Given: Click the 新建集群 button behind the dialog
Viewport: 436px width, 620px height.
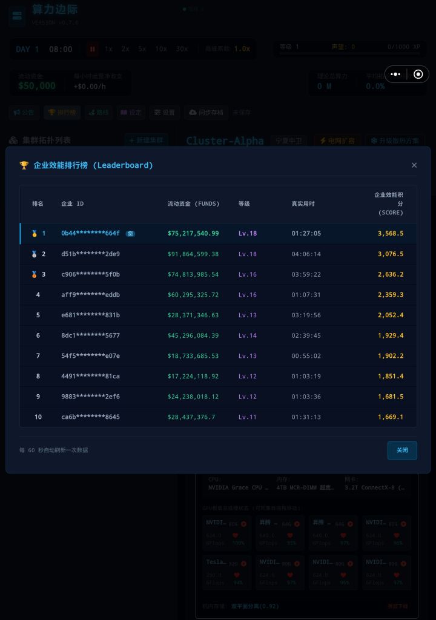Looking at the screenshot, I should (146, 140).
